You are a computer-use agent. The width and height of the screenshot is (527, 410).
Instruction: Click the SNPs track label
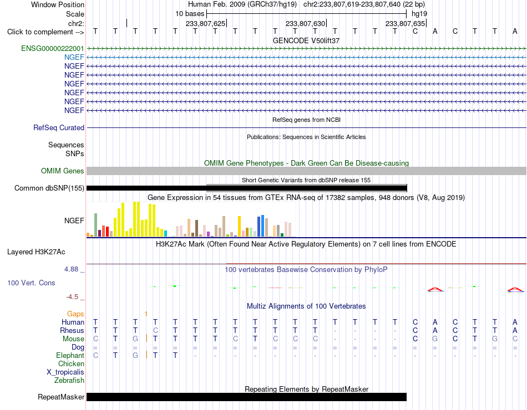point(75,153)
